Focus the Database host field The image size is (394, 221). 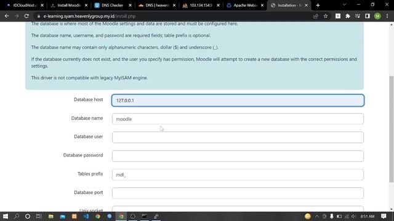238,100
